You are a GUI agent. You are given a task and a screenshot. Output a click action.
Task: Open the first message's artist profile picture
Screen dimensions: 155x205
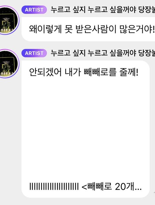click(9, 20)
